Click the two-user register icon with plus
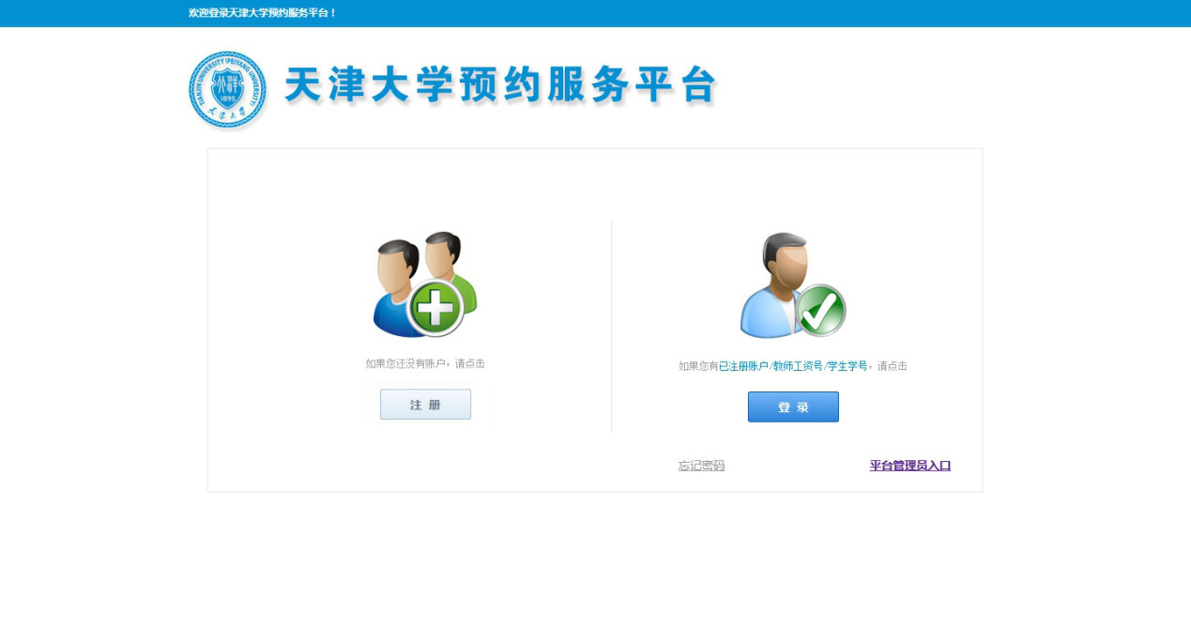 point(425,284)
